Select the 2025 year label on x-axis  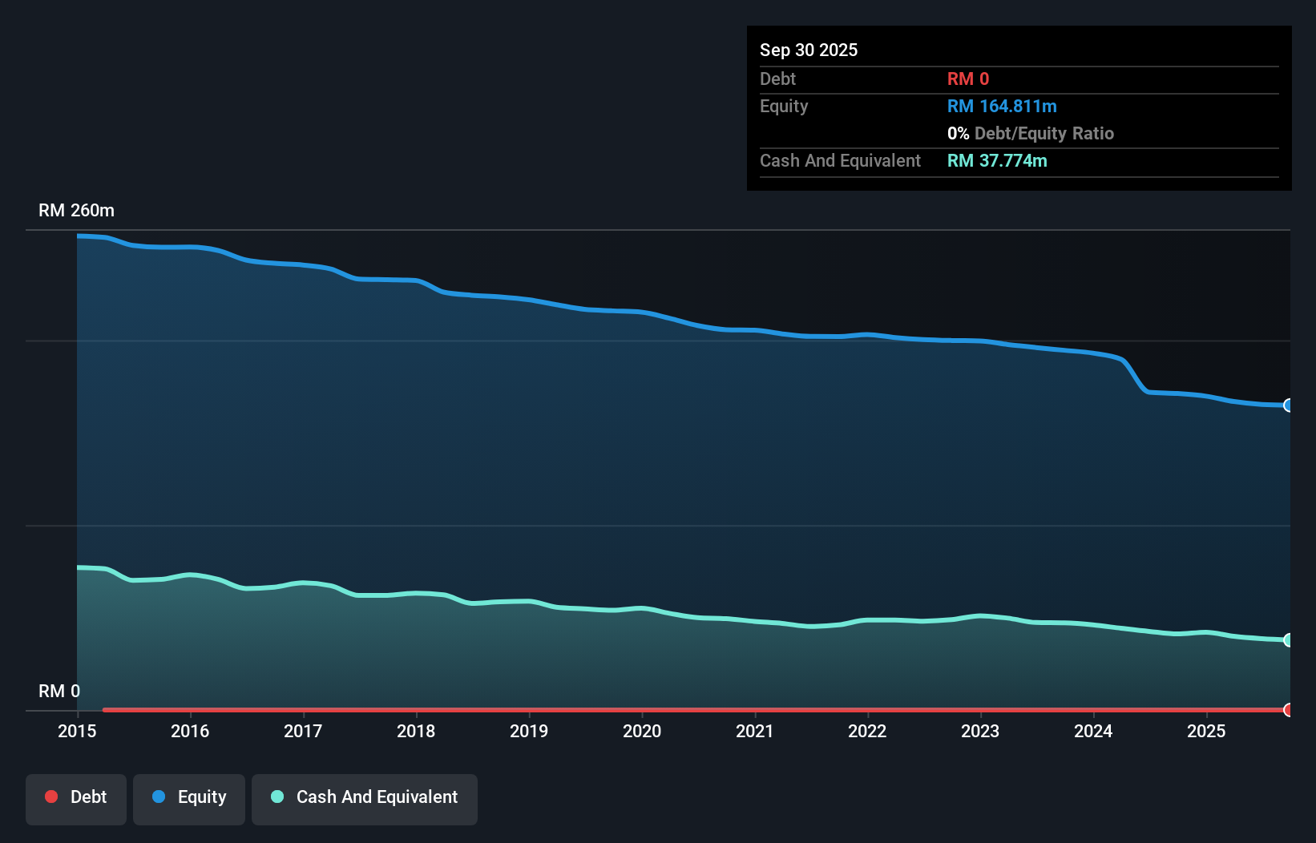pyautogui.click(x=1207, y=731)
